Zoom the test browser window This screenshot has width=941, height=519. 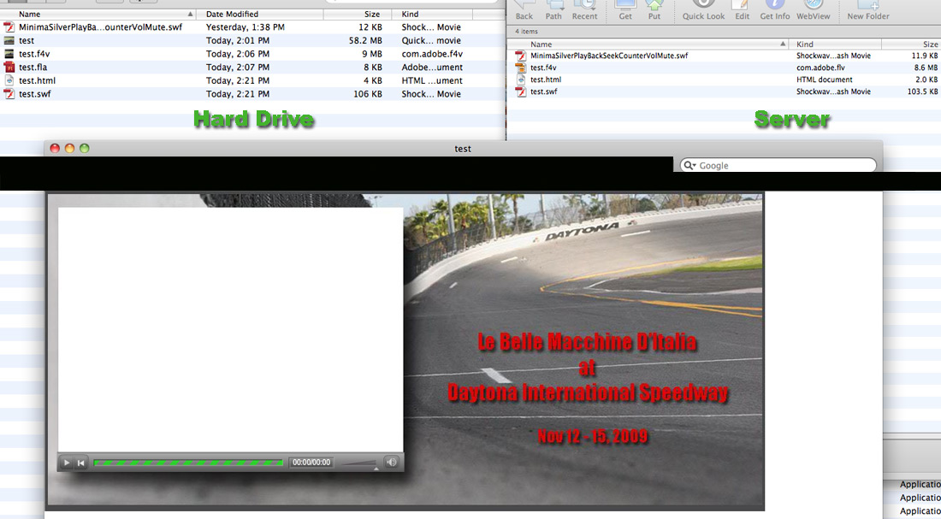point(85,148)
